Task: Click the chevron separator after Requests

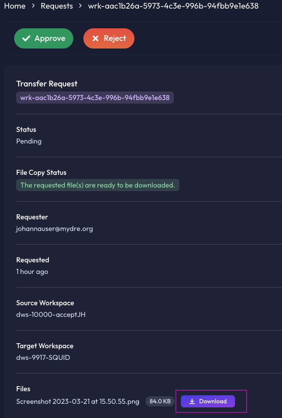Action: point(80,6)
